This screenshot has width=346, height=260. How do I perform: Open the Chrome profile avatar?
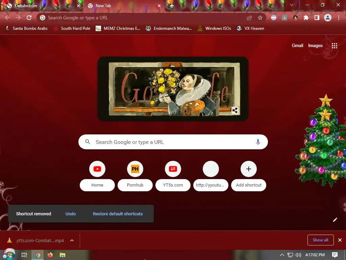(328, 18)
